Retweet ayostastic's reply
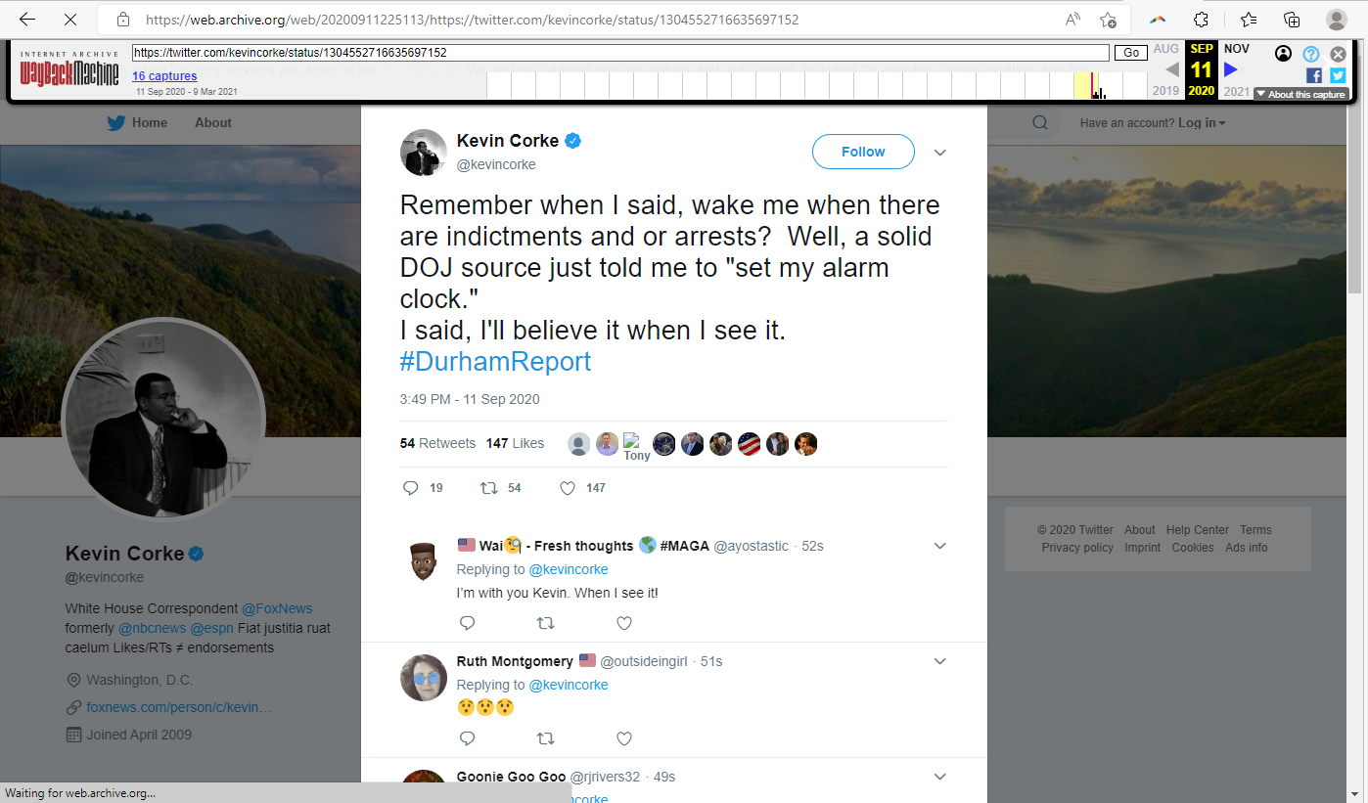1368x803 pixels. (546, 623)
